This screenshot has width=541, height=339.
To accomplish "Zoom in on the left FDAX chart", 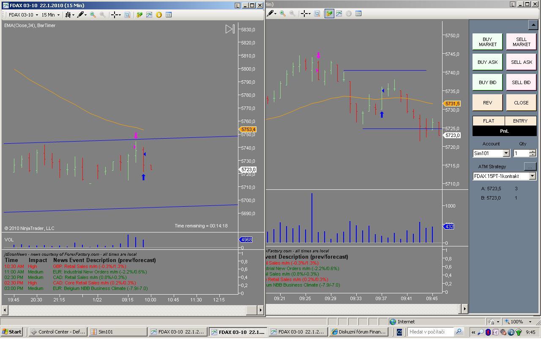I will click(x=93, y=15).
